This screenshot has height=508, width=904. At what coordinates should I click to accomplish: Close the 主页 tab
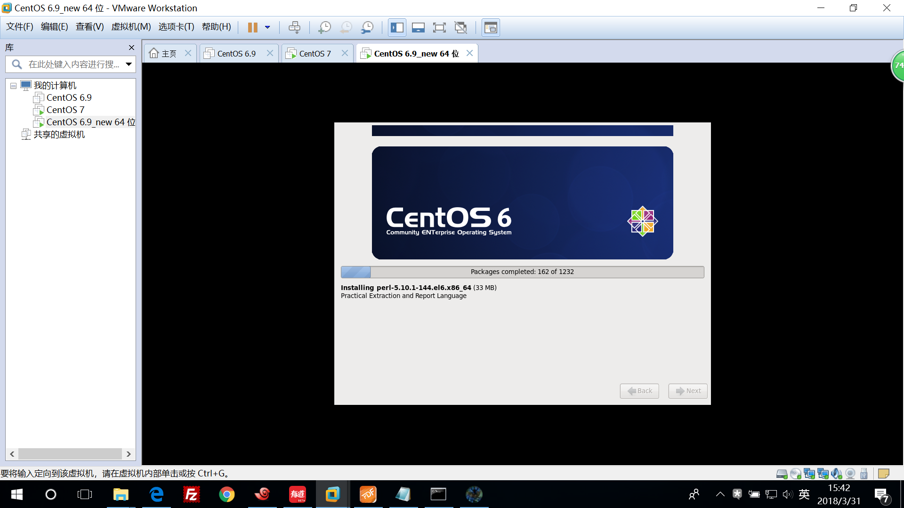pos(188,53)
